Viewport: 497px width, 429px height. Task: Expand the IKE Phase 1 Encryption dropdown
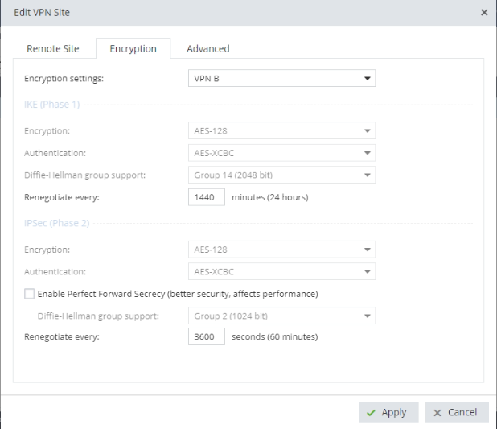[281, 129]
